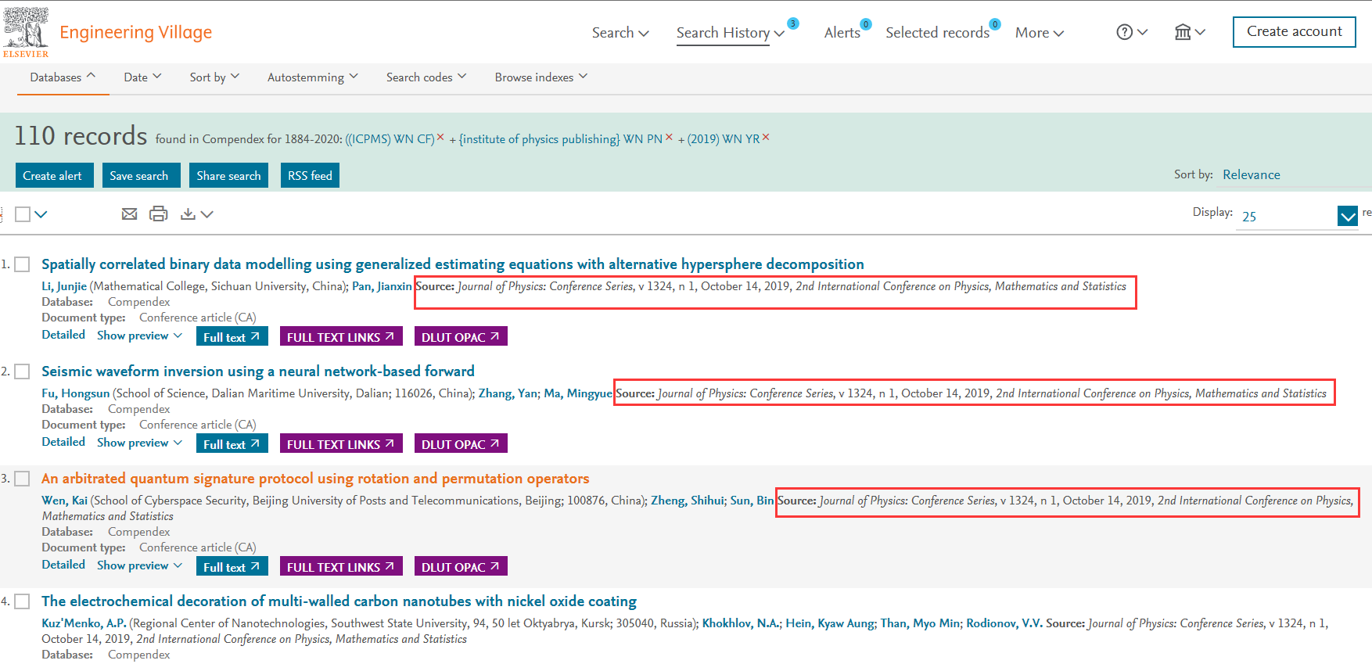1372x664 pixels.
Task: Open title 'Spatially correlated binary data modelling'
Action: point(453,264)
